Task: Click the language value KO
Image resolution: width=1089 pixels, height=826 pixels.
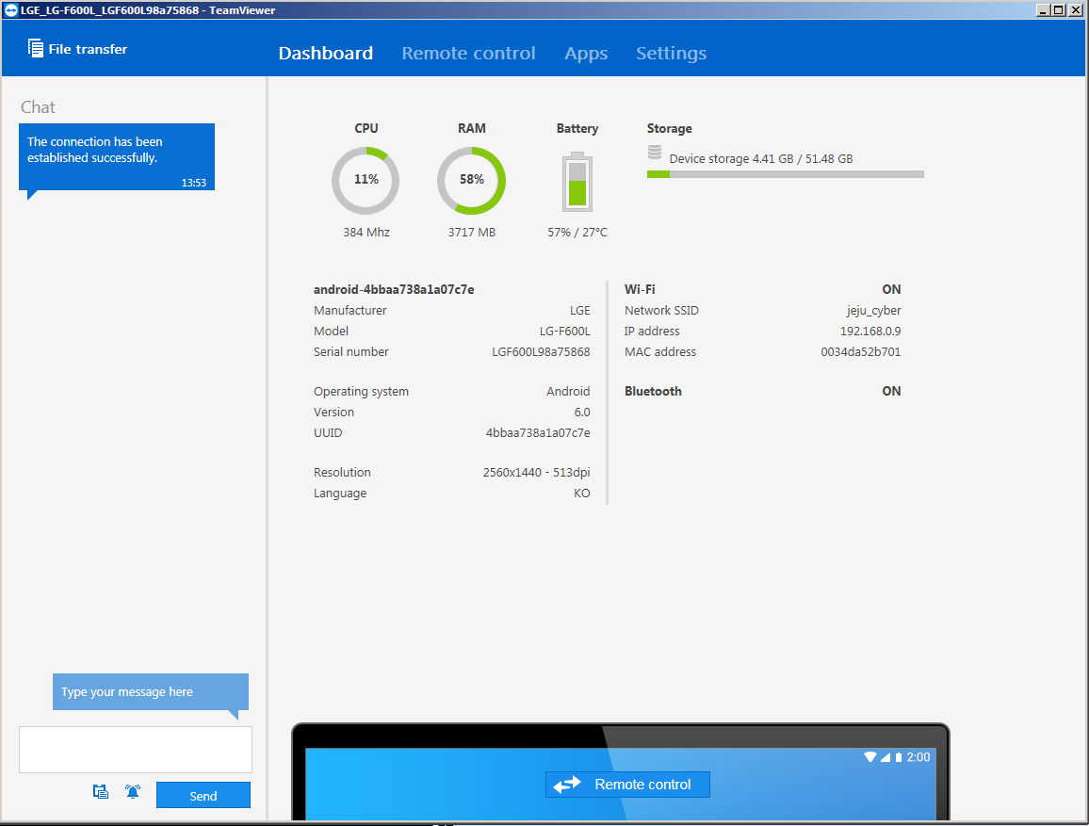Action: tap(582, 494)
